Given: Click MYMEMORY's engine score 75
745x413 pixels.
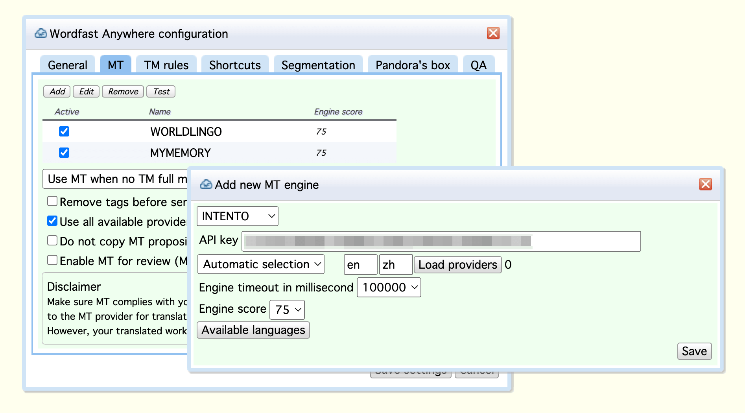Looking at the screenshot, I should [x=321, y=153].
